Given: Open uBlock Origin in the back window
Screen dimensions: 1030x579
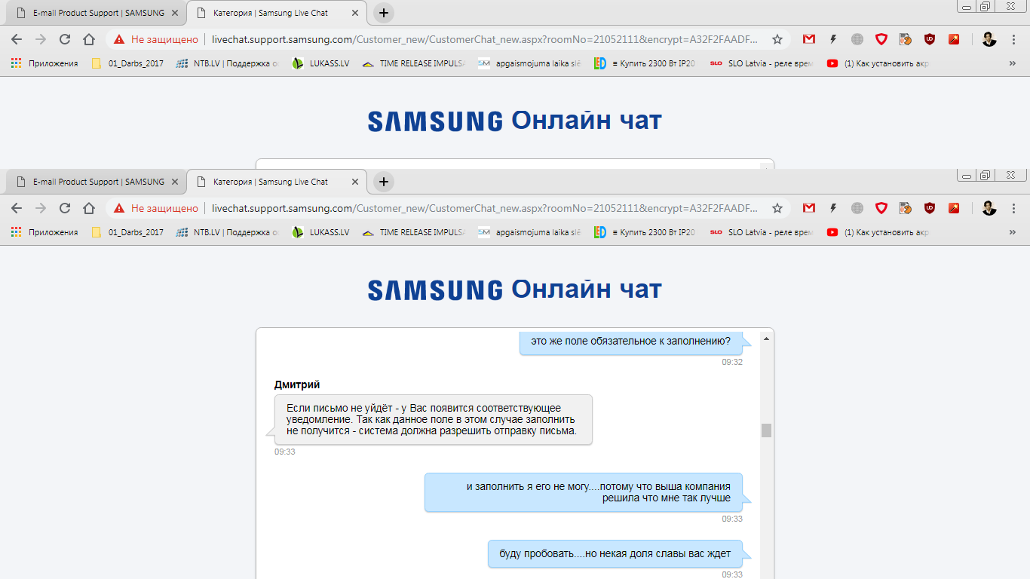Looking at the screenshot, I should pos(930,39).
